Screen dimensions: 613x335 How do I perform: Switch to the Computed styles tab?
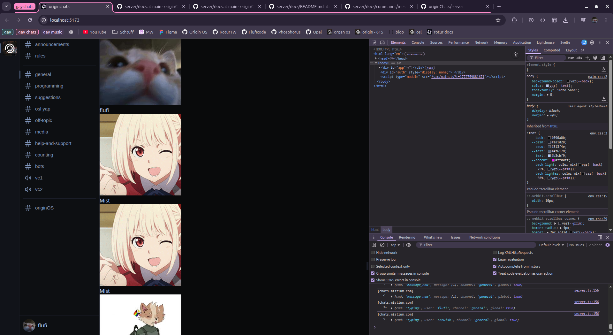(x=552, y=50)
